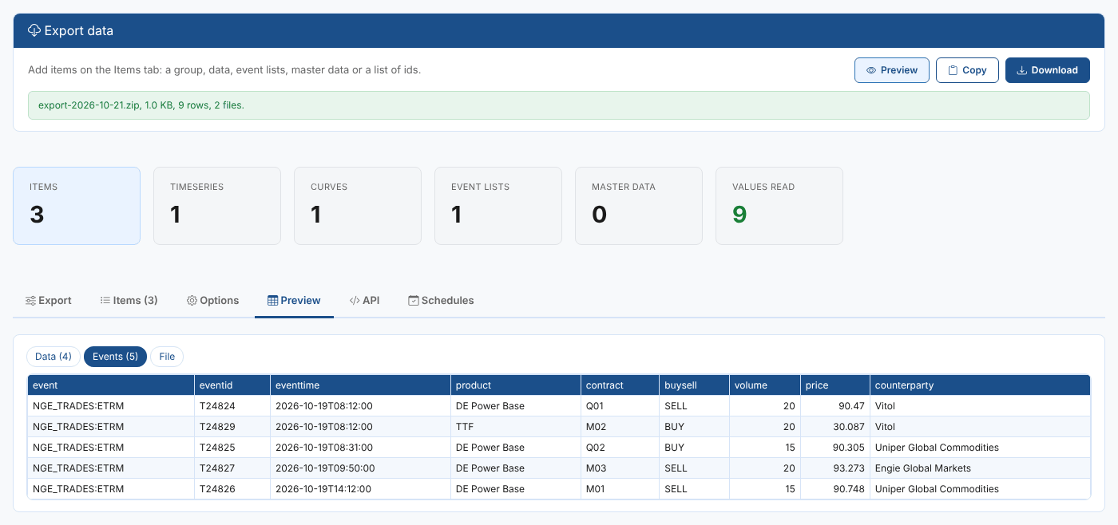Open the Schedules tab

[441, 301]
